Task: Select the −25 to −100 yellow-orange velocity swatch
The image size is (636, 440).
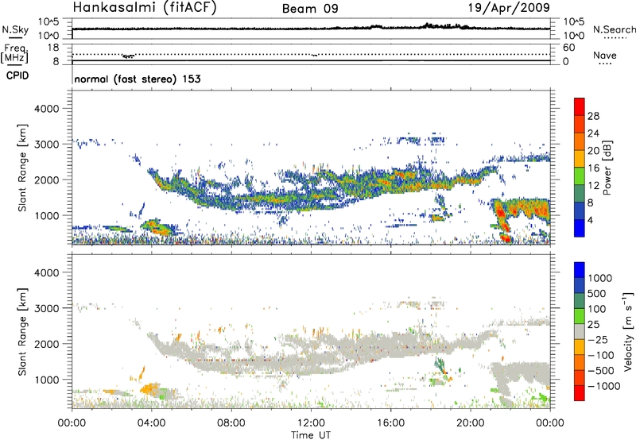Action: pos(580,347)
